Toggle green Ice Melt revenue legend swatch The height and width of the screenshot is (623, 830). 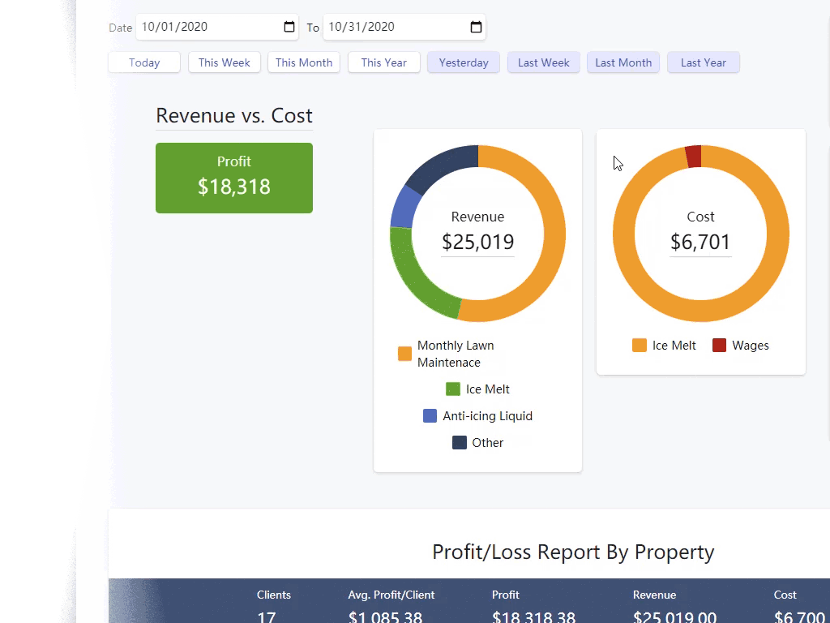tap(453, 389)
